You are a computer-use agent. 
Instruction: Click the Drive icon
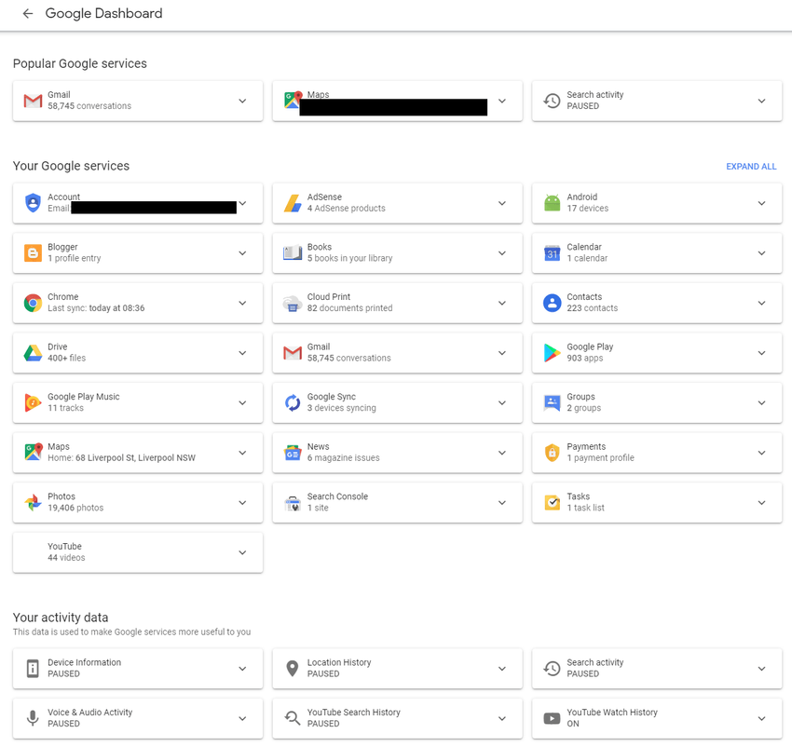tap(33, 352)
